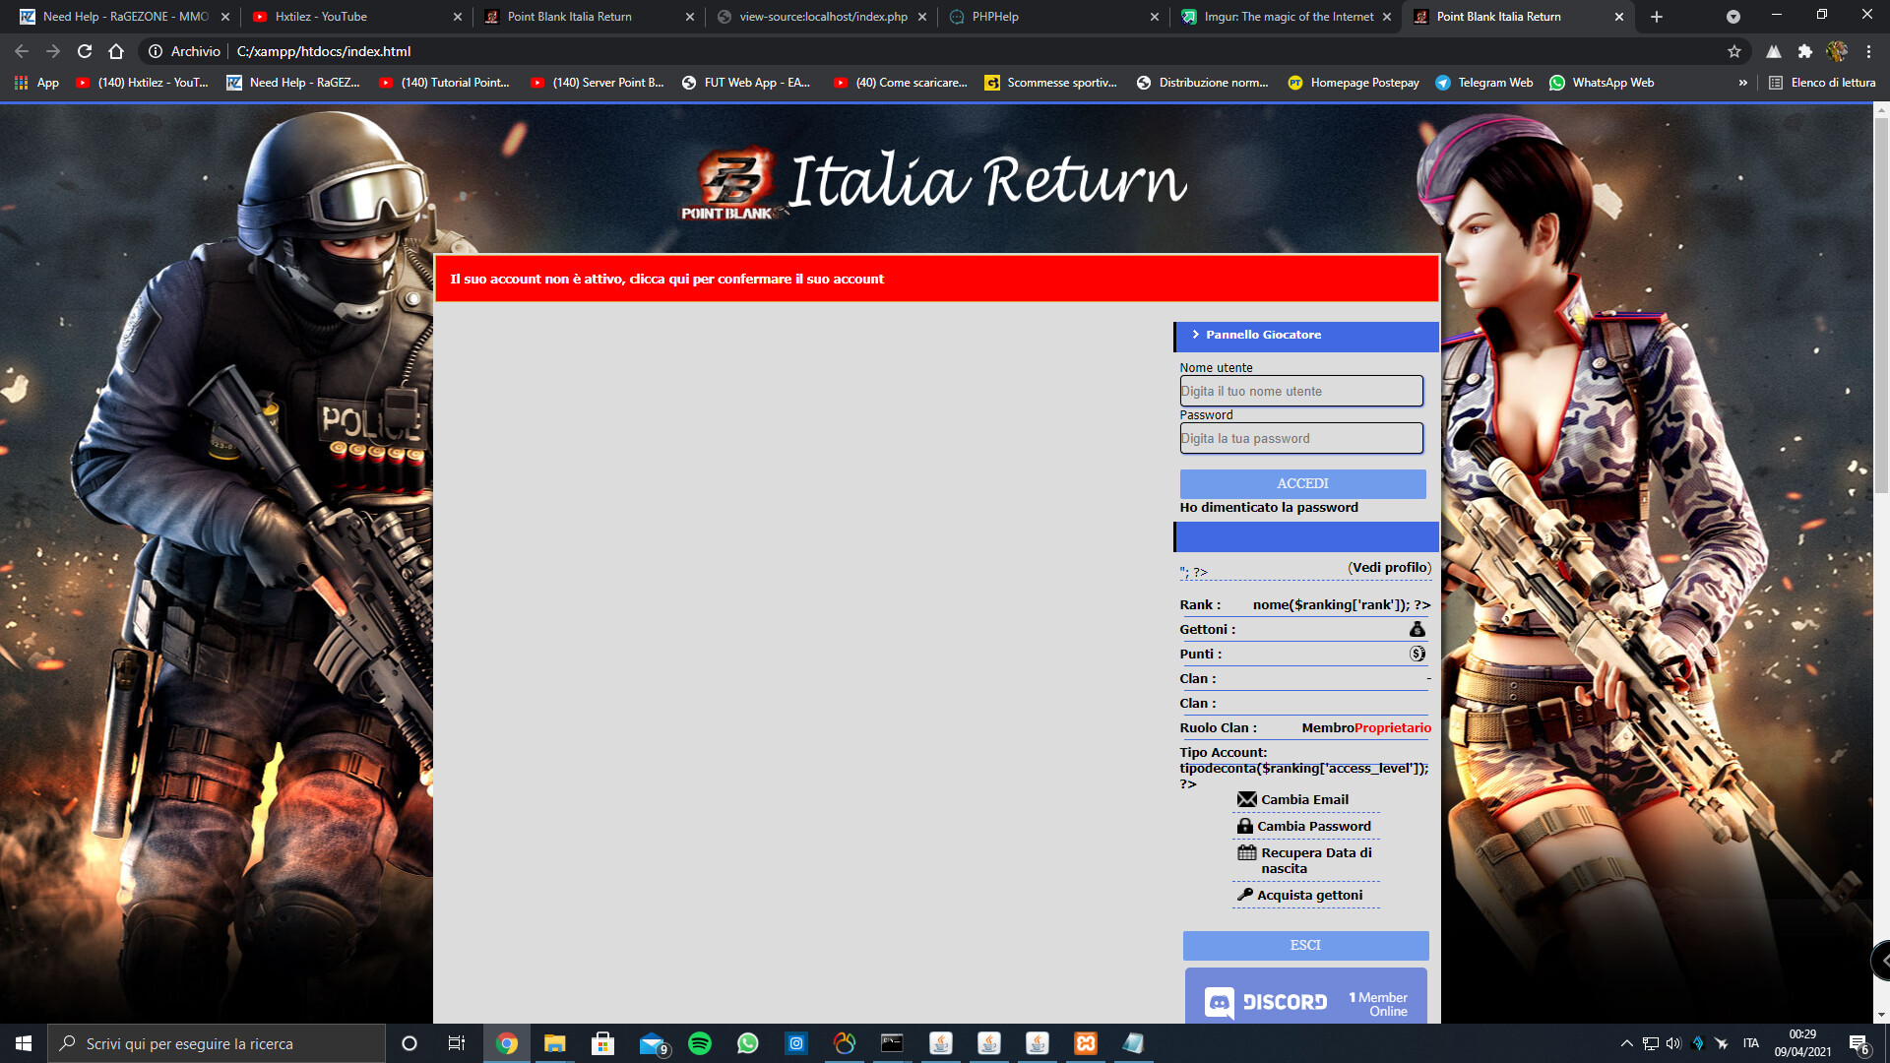Click the browser back arrow
The image size is (1890, 1063).
22,51
